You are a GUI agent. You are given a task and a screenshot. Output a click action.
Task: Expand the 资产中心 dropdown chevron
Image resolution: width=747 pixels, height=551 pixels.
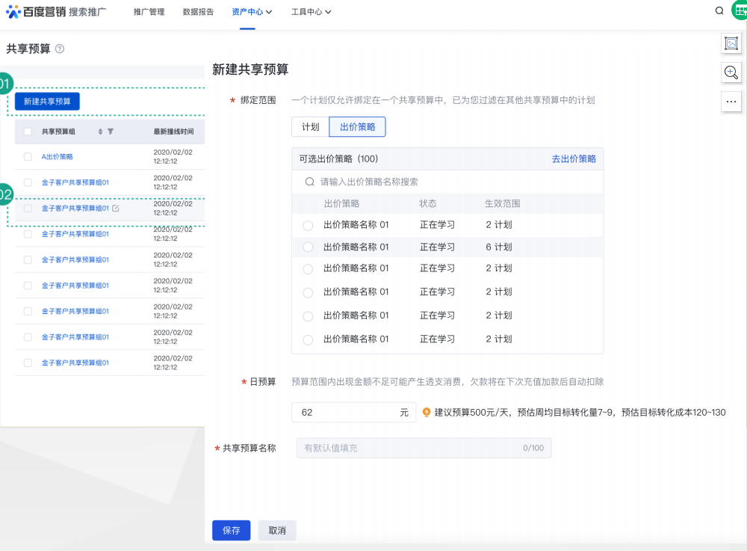pos(269,12)
